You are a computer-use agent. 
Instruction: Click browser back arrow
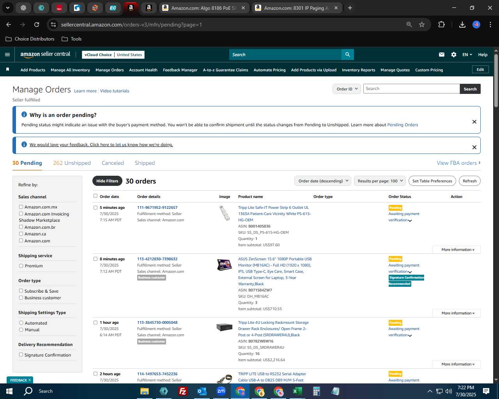pyautogui.click(x=9, y=25)
